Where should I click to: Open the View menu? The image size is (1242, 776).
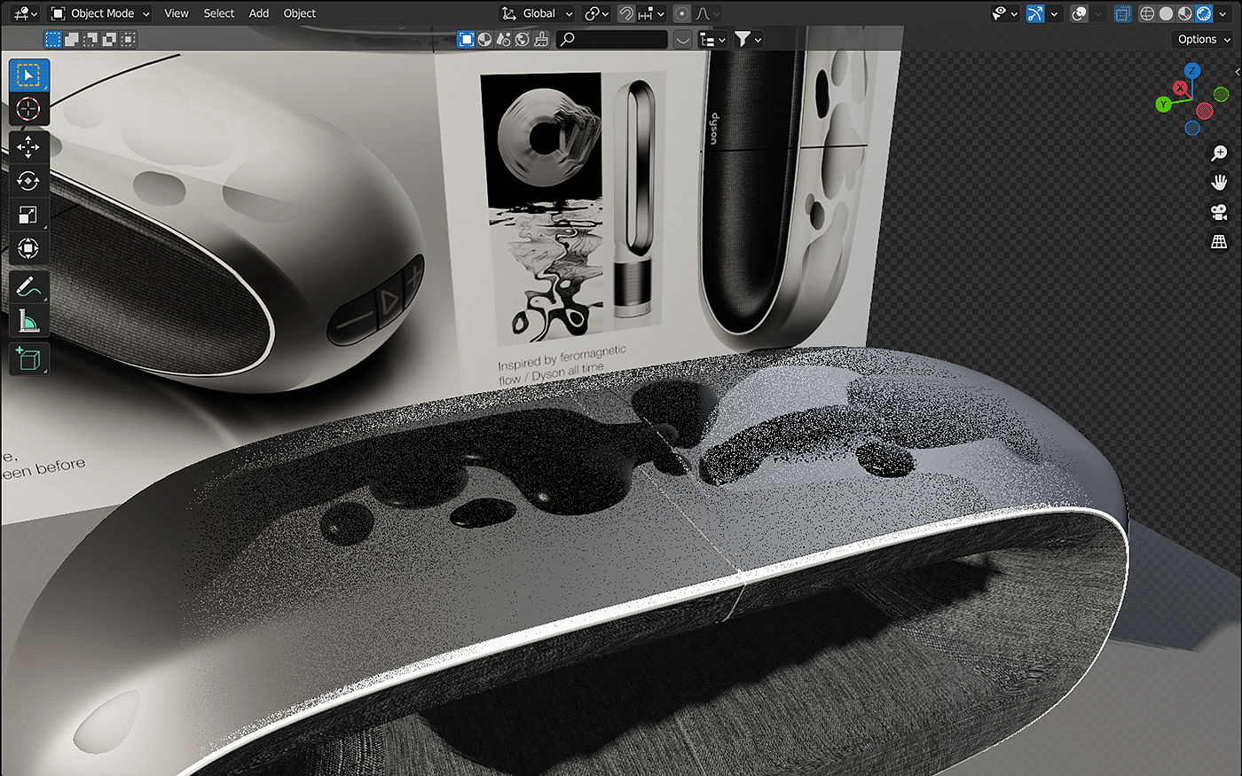tap(177, 13)
